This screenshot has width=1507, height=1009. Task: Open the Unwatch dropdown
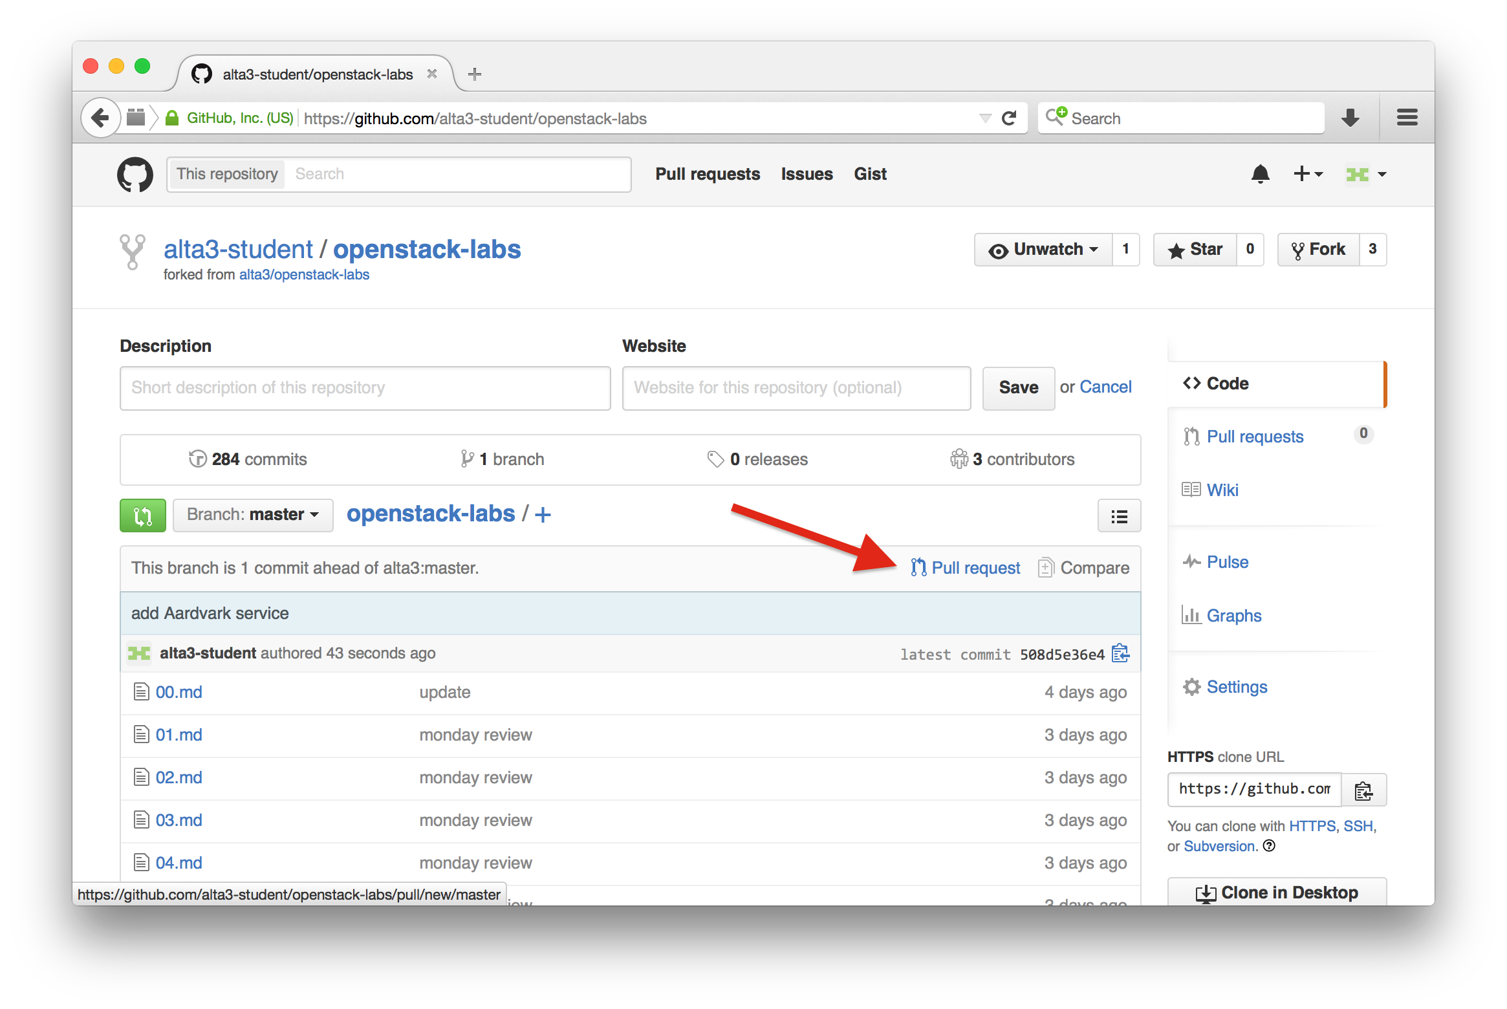click(1044, 250)
